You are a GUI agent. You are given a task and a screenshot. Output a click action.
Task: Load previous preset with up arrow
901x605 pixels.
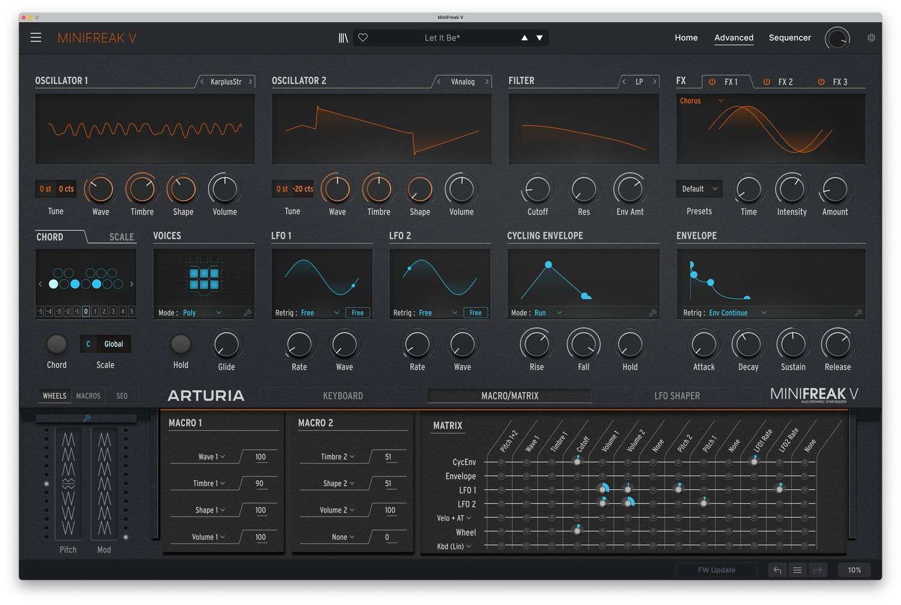click(524, 38)
